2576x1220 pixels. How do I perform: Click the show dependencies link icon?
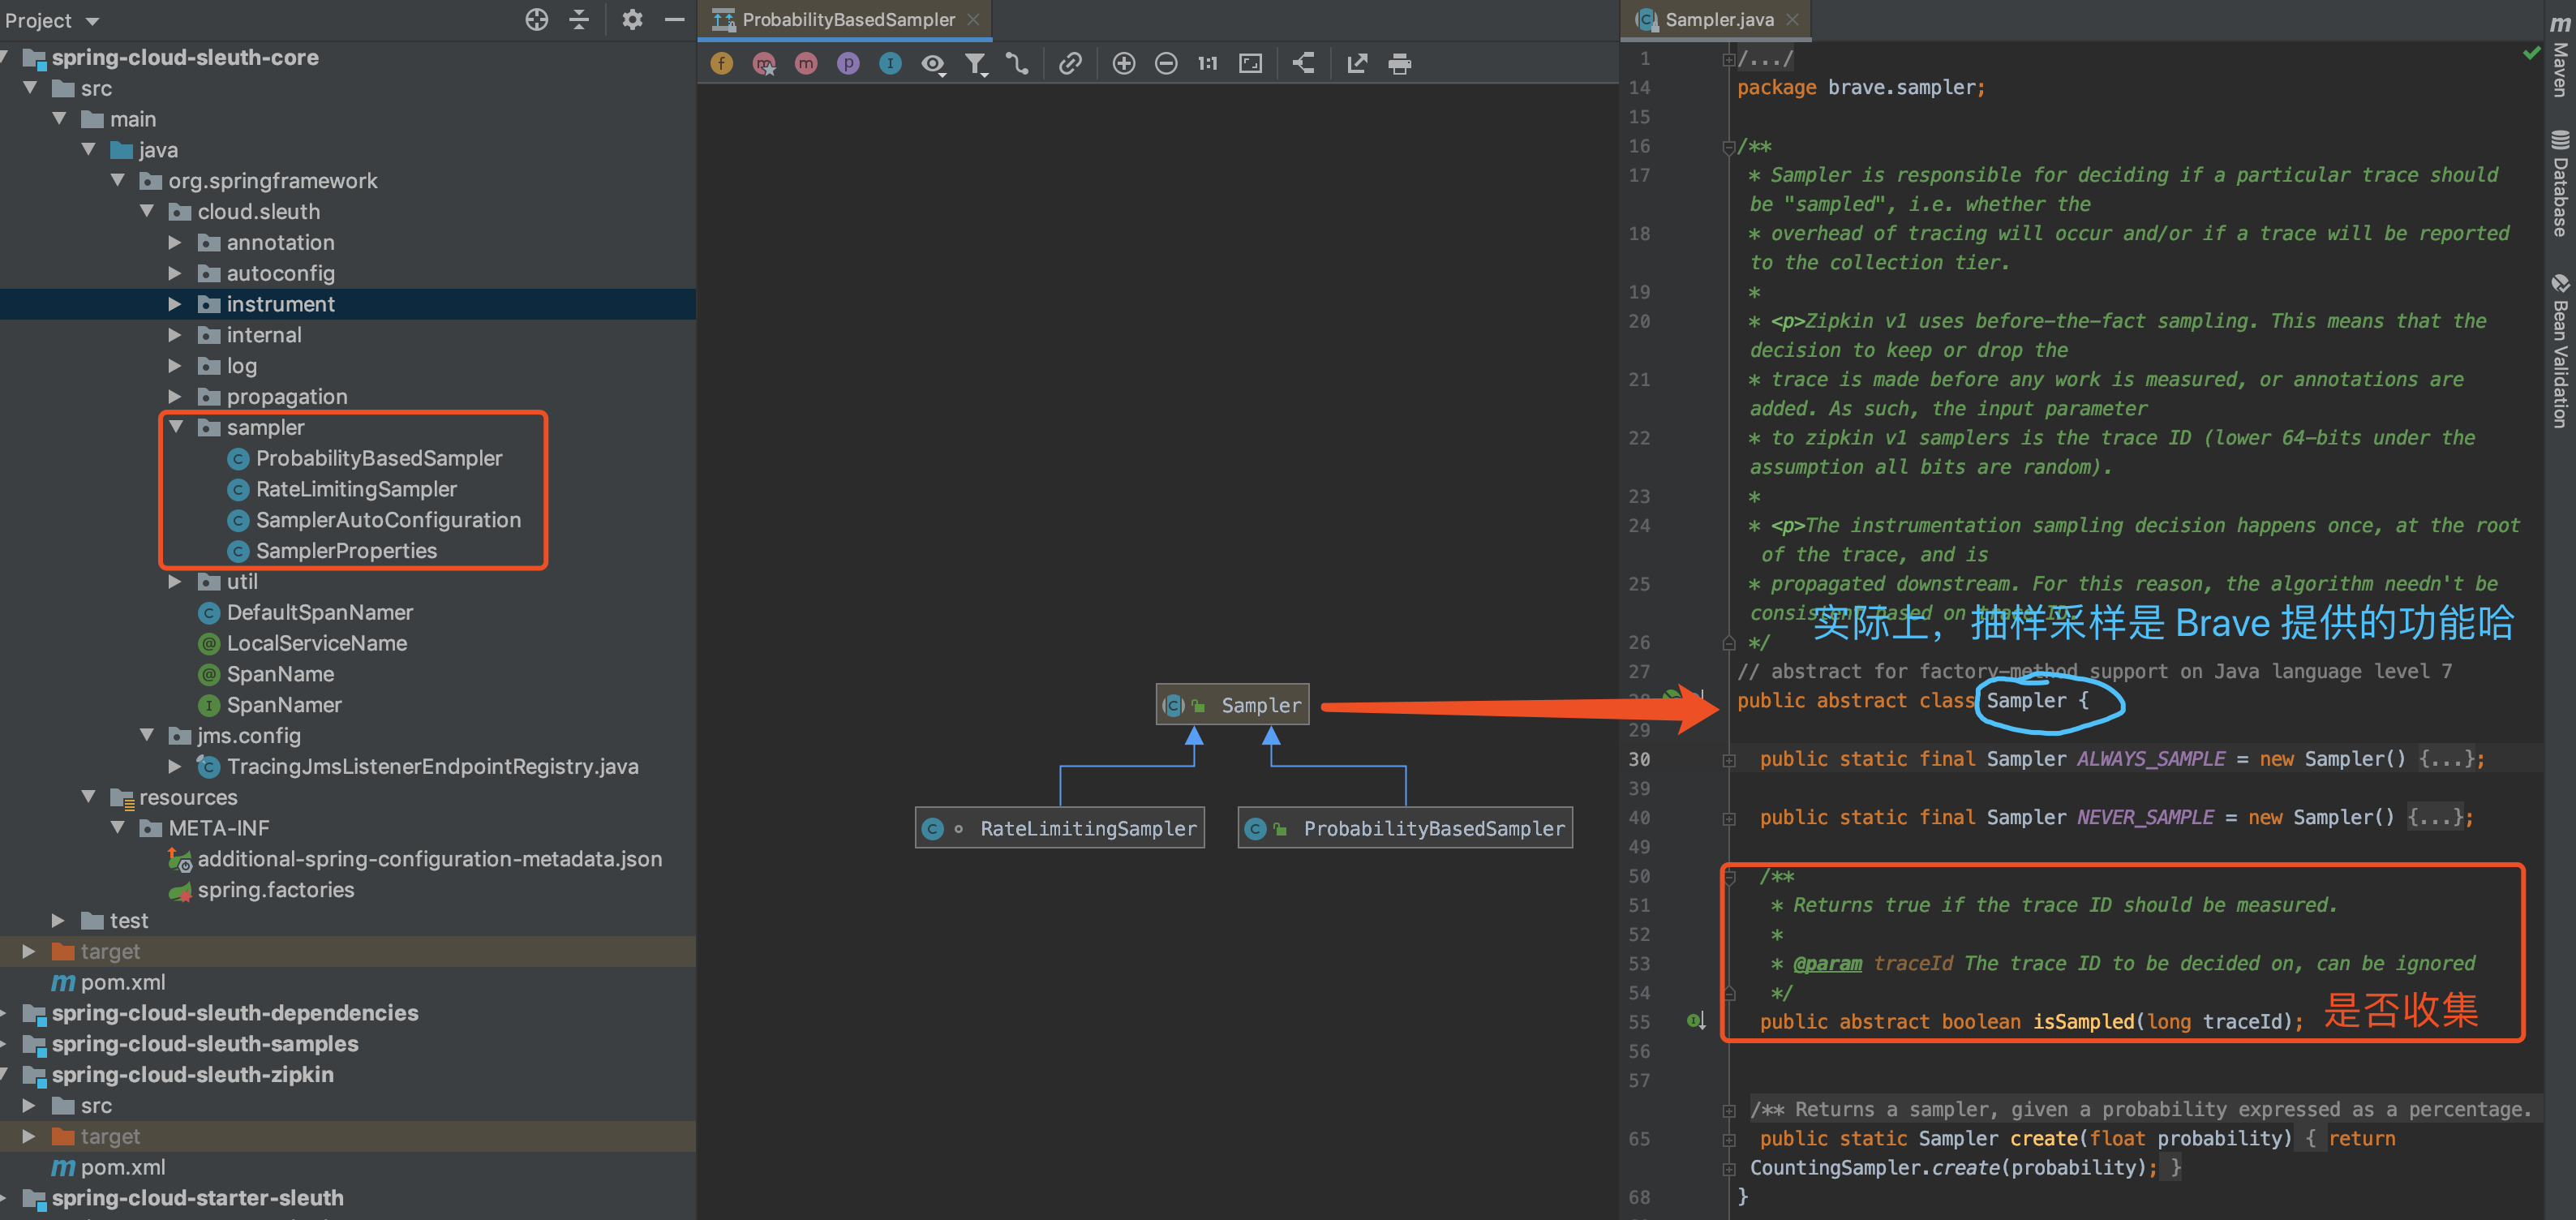pyautogui.click(x=1070, y=64)
